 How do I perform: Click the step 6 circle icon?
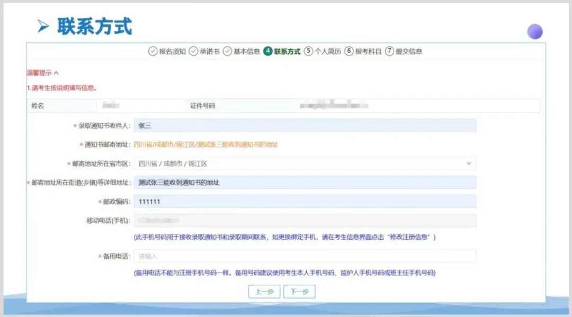click(348, 51)
